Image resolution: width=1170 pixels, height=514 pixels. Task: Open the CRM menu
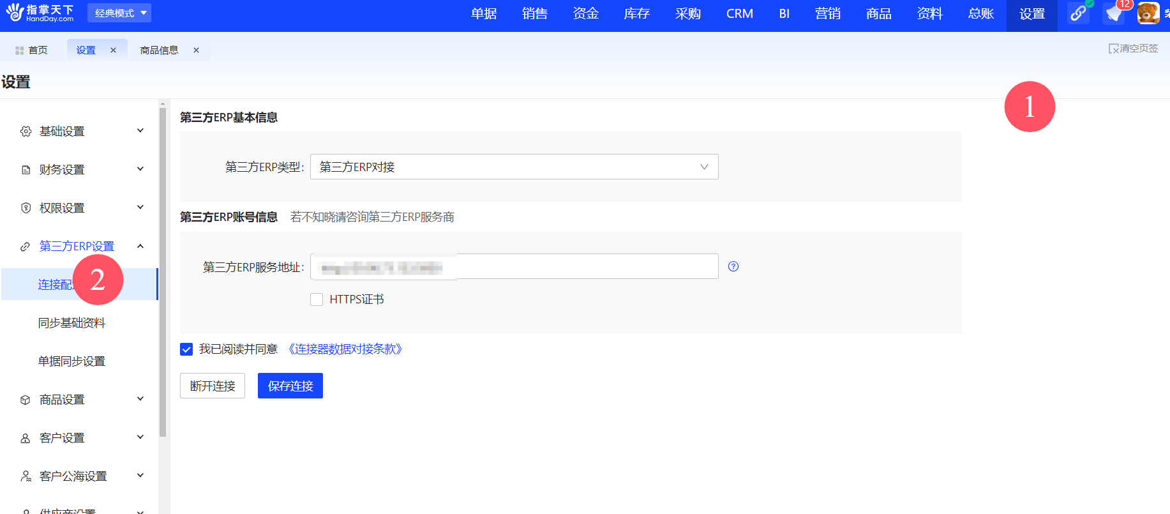pos(740,13)
